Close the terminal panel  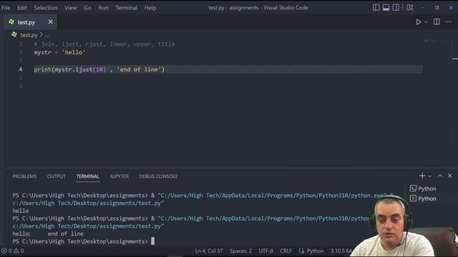(450, 176)
